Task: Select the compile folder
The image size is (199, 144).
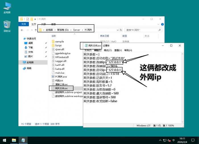Action: (x=58, y=41)
